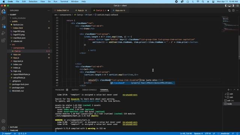Add a new terminal with plus icon
Screen dimensions: 240x135
tap(228, 90)
